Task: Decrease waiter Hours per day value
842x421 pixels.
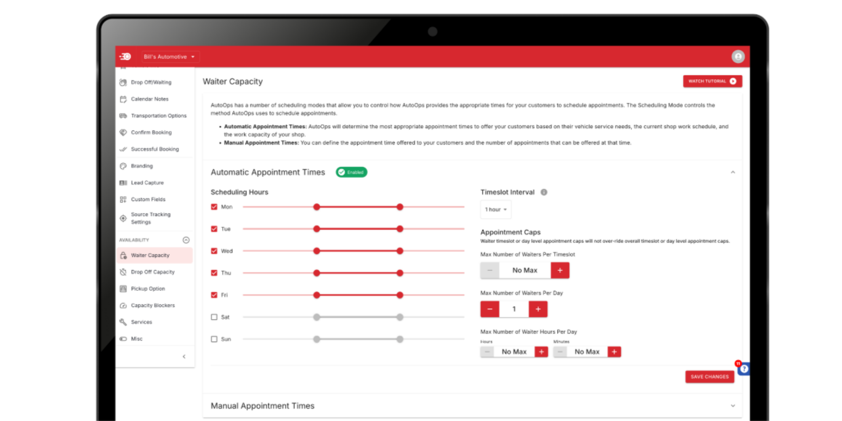Action: (487, 352)
